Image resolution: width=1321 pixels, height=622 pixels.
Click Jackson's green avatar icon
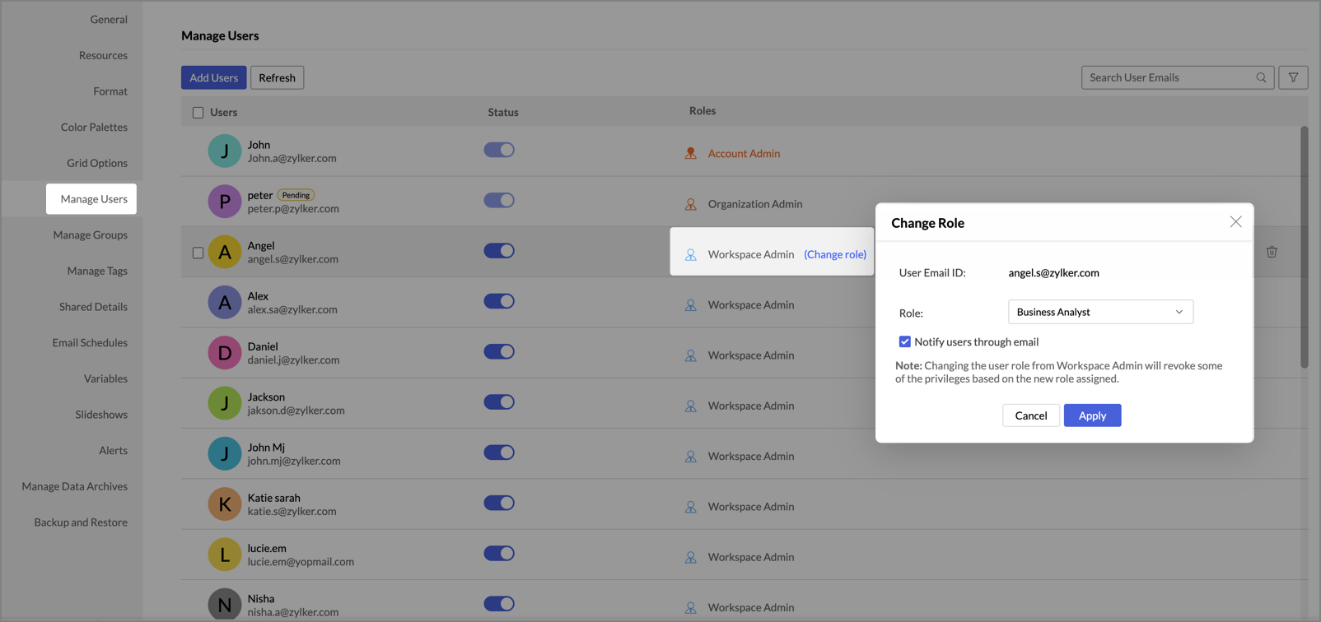coord(224,403)
